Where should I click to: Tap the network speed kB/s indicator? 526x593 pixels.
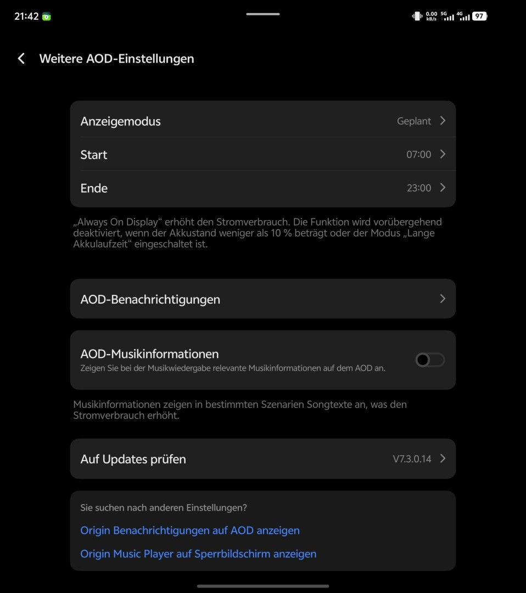432,16
